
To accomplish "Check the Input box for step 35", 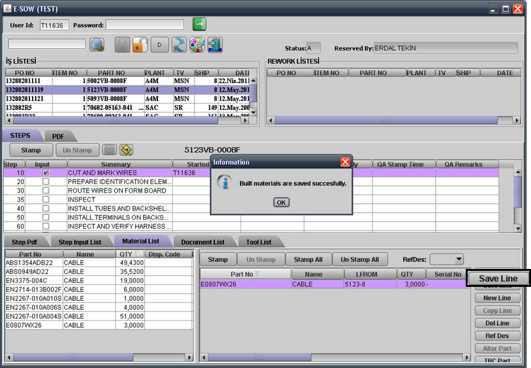I will click(x=45, y=199).
